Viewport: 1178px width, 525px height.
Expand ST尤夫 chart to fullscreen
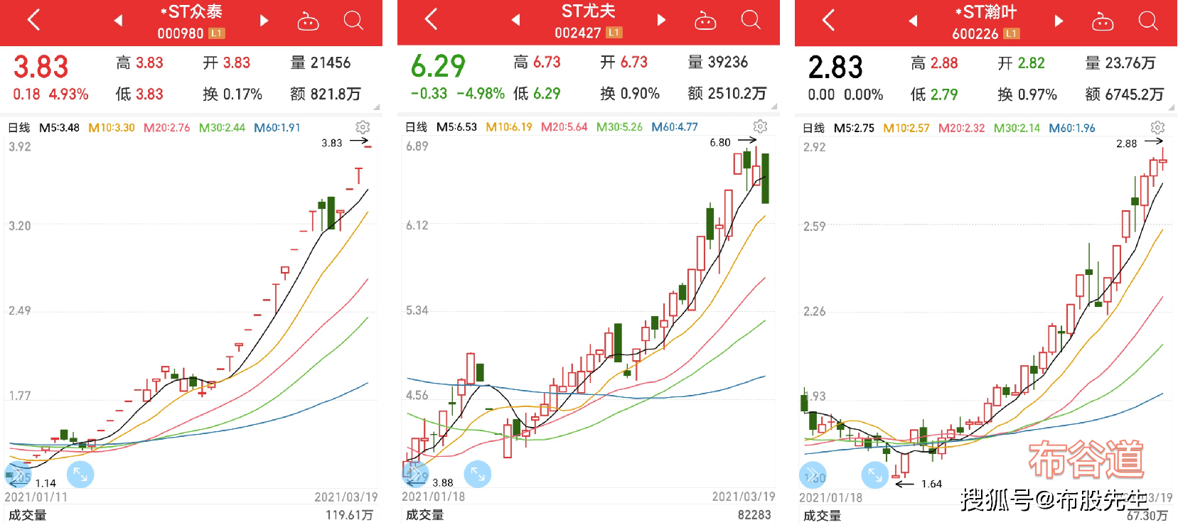[x=478, y=474]
